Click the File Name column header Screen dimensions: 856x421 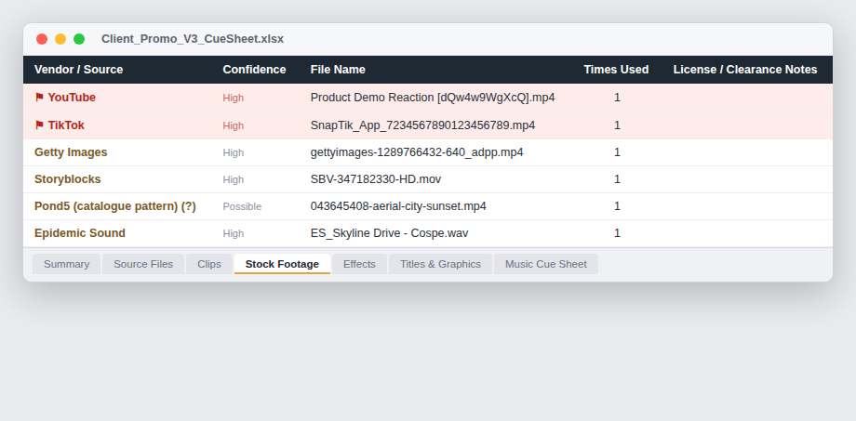point(338,70)
